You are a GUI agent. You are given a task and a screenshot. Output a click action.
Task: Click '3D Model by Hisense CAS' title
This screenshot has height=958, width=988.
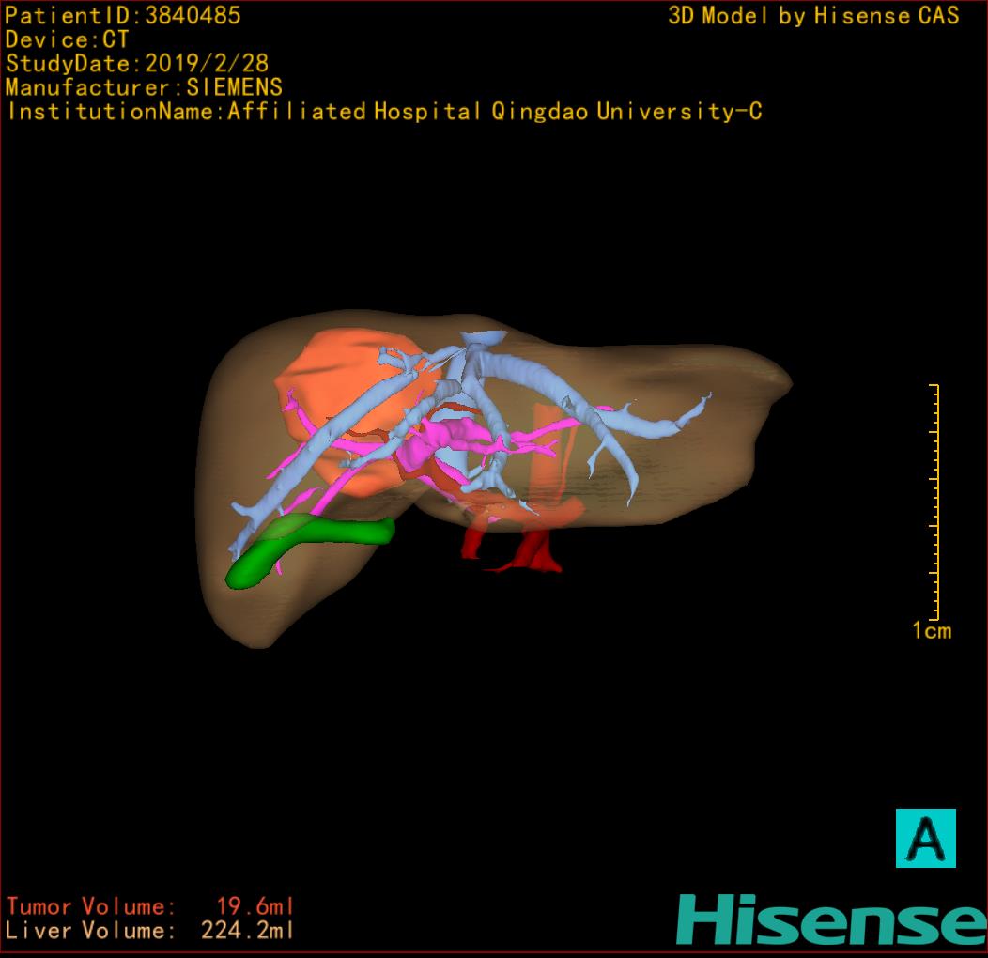(x=813, y=16)
